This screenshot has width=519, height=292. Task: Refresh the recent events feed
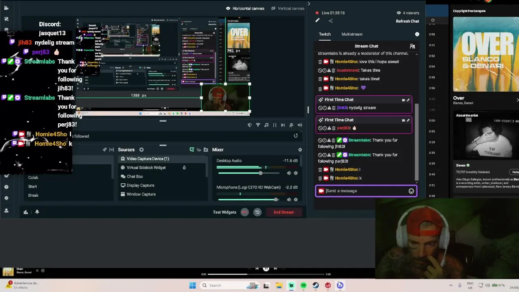(x=296, y=136)
